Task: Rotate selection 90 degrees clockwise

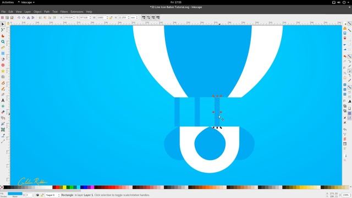Action: [x=24, y=18]
